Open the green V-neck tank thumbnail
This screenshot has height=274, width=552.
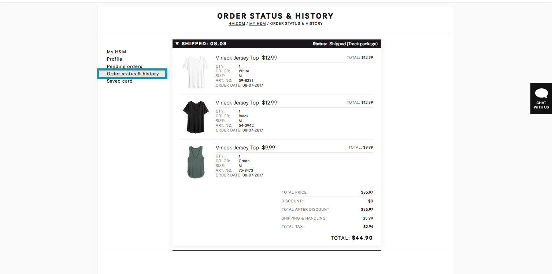(196, 162)
